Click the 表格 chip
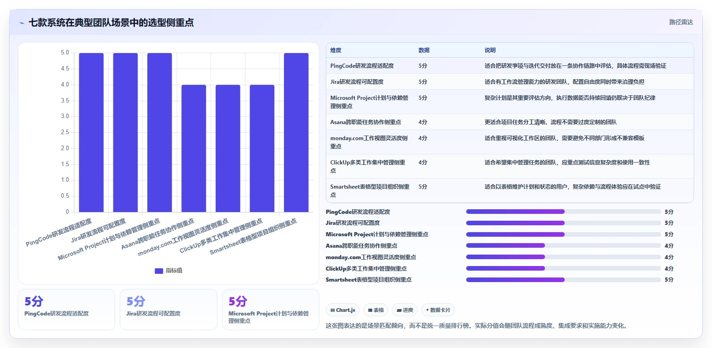This screenshot has height=348, width=712. [376, 310]
